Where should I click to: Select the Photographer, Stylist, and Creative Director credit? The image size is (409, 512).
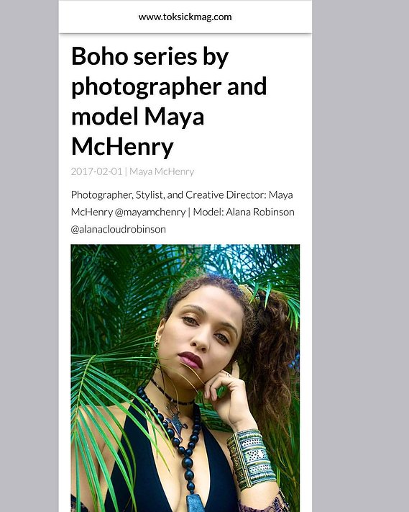169,195
